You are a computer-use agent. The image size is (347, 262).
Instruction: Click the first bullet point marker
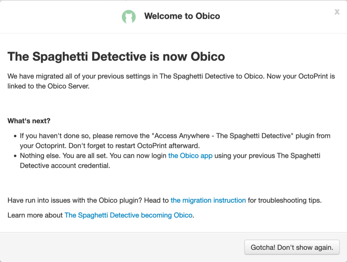pos(15,136)
